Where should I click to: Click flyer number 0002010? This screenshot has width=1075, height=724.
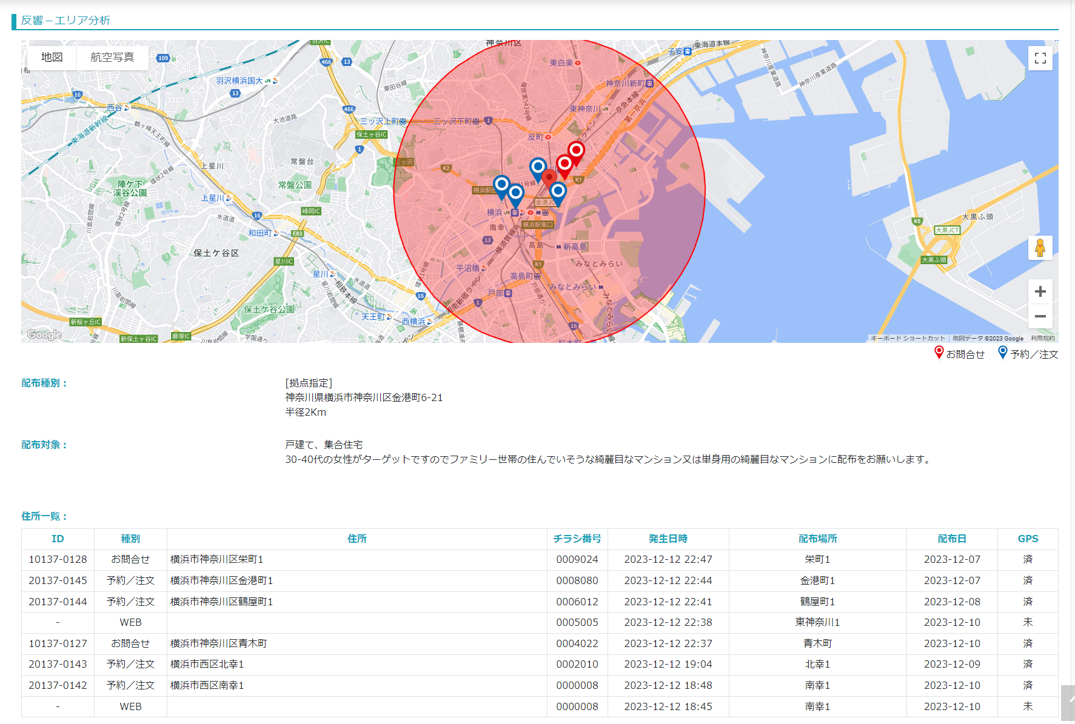(577, 665)
